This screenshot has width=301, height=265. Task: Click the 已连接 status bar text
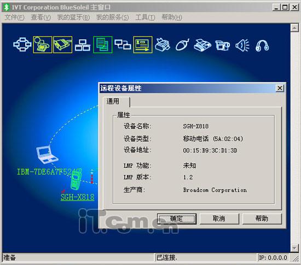166,258
